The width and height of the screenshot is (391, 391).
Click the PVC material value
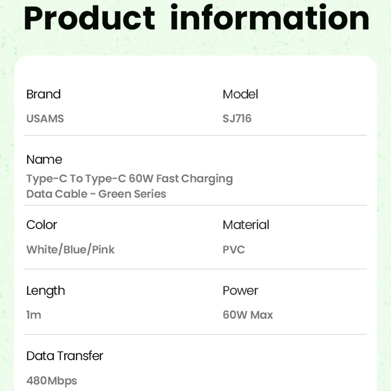(x=234, y=249)
